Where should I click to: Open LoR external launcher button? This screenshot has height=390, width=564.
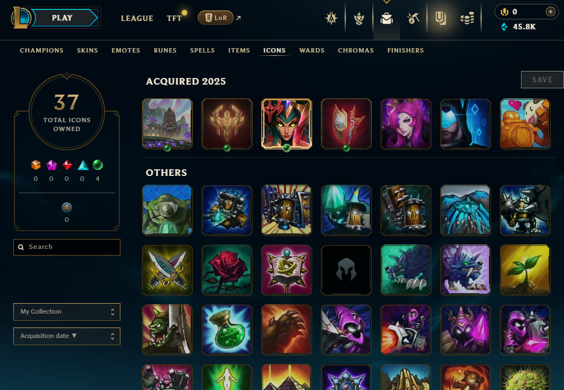point(216,18)
